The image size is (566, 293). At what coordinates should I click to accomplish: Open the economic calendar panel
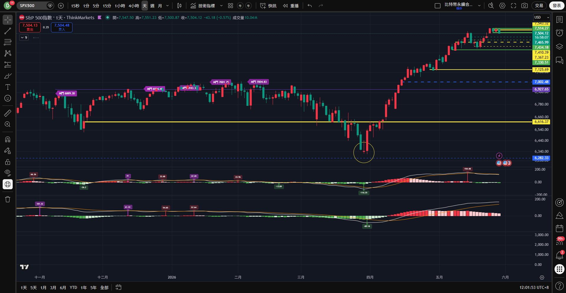(559, 228)
